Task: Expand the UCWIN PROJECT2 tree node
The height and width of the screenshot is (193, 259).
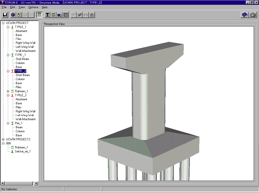Action: [x=3, y=139]
